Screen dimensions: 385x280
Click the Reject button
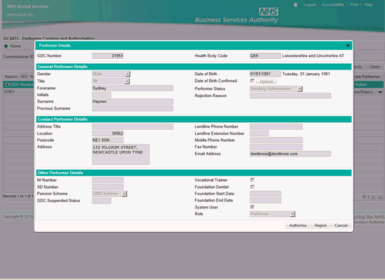(320, 225)
